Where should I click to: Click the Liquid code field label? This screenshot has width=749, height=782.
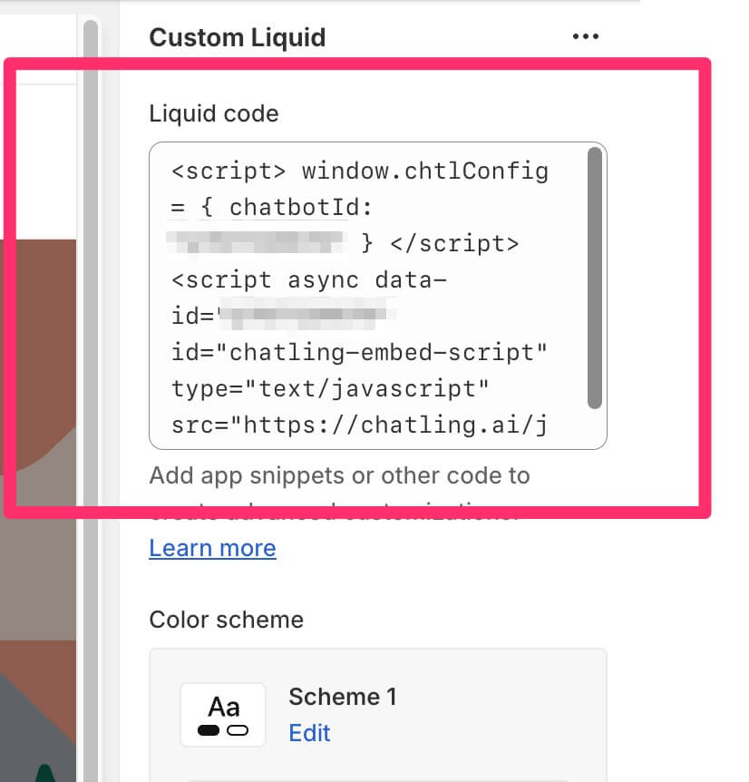[214, 113]
